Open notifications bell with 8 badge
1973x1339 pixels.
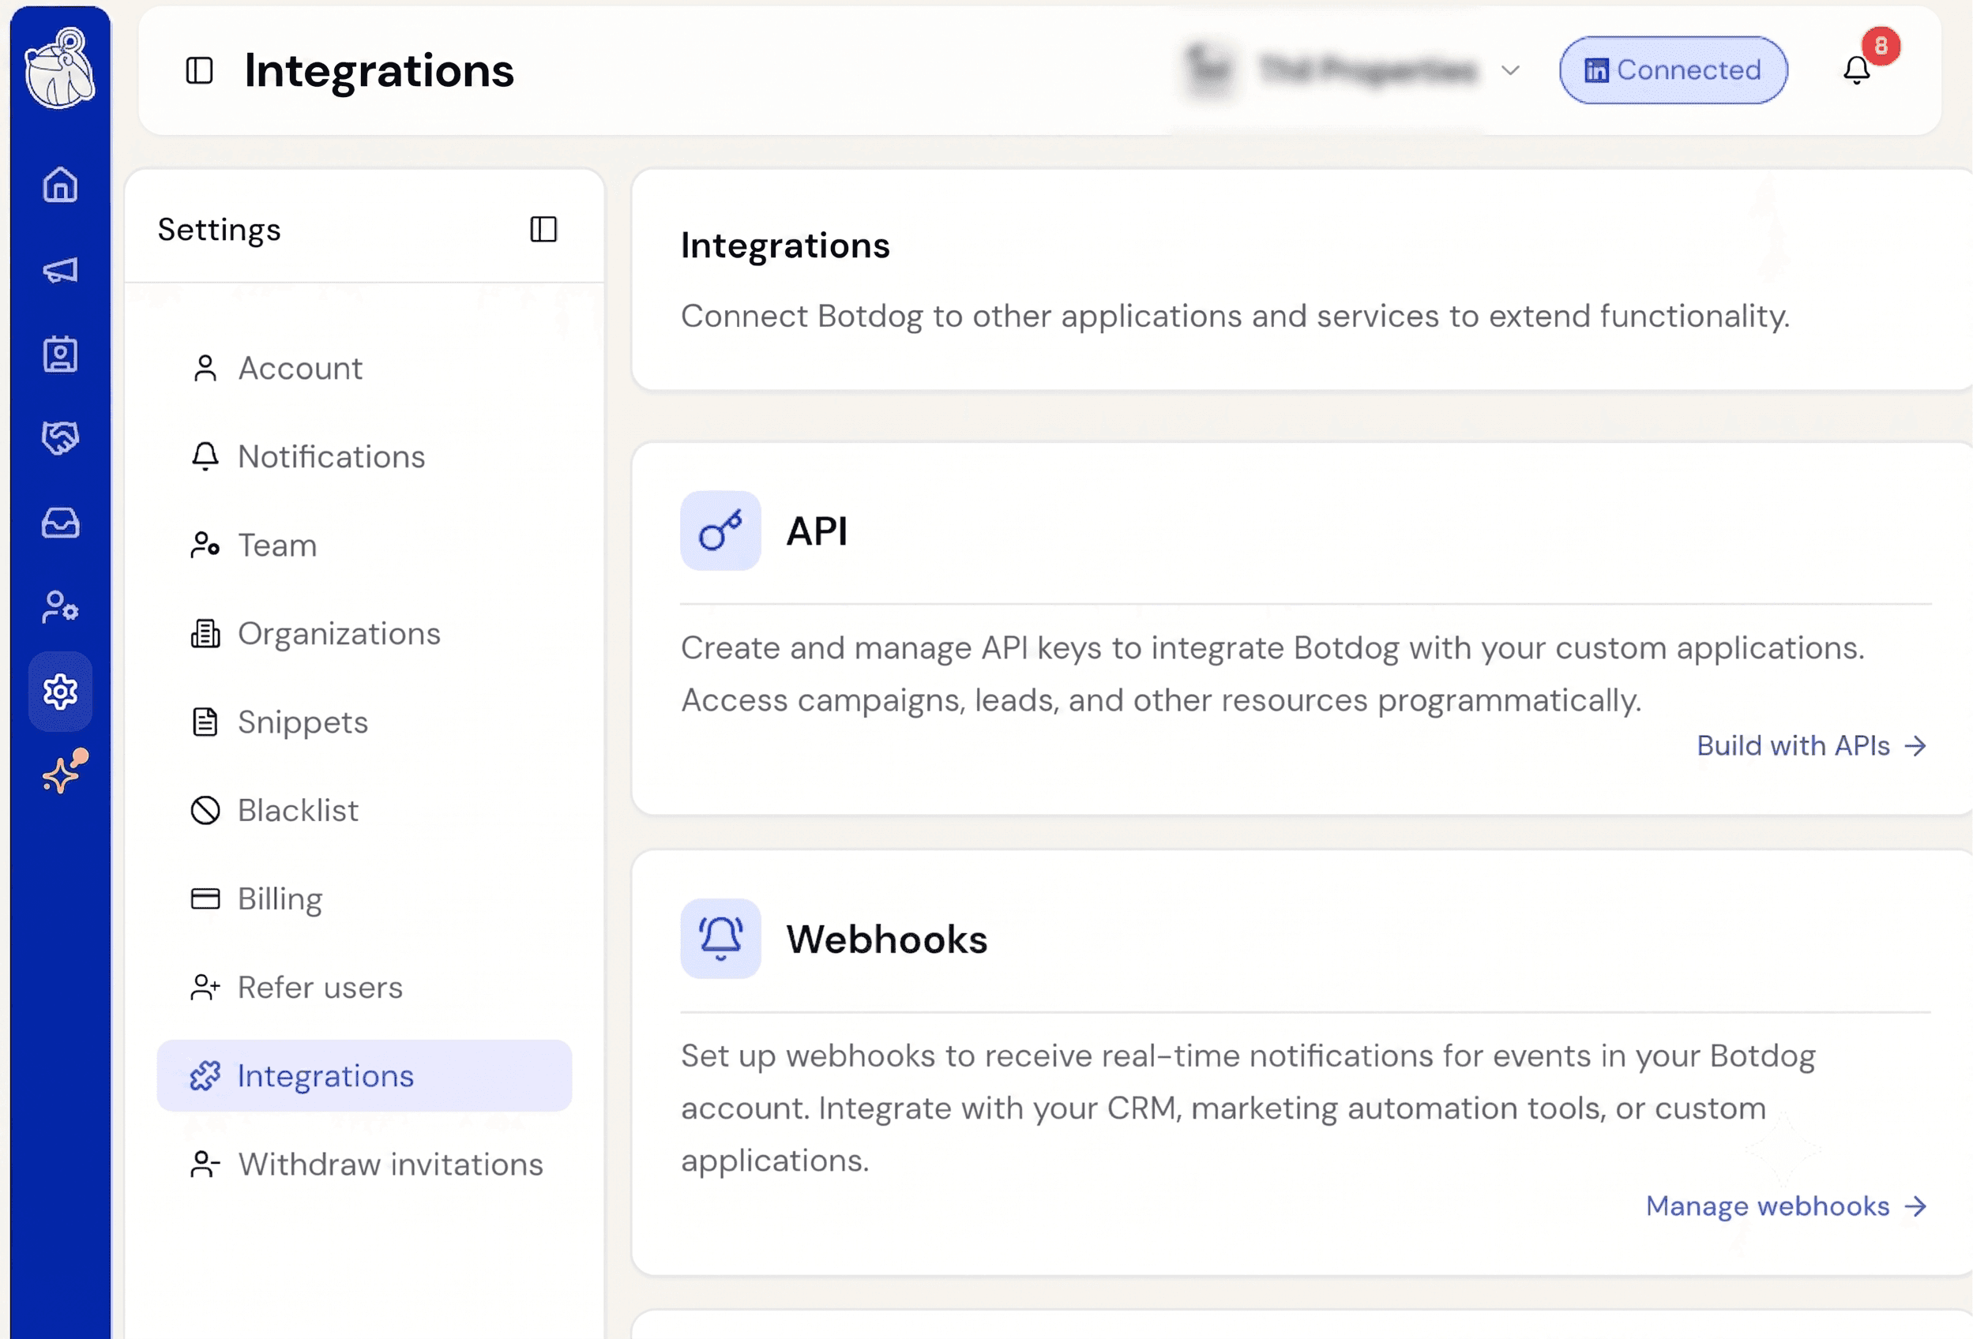click(1858, 69)
